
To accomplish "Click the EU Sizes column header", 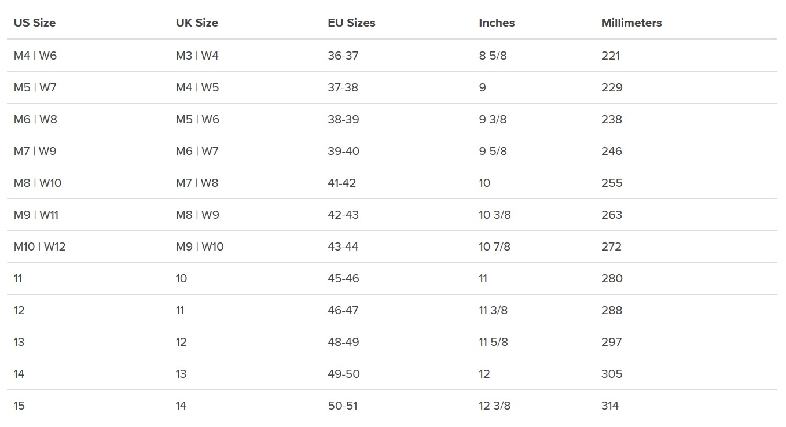I will point(351,23).
